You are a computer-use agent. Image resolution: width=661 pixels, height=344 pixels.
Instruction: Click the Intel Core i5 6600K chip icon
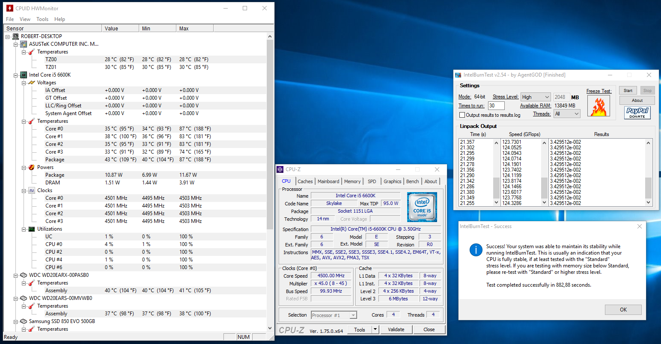tap(24, 75)
